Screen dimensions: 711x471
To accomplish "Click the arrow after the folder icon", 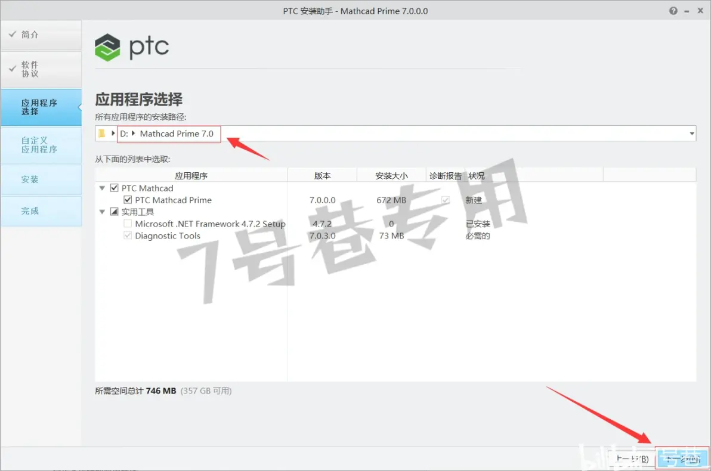I will pyautogui.click(x=113, y=134).
